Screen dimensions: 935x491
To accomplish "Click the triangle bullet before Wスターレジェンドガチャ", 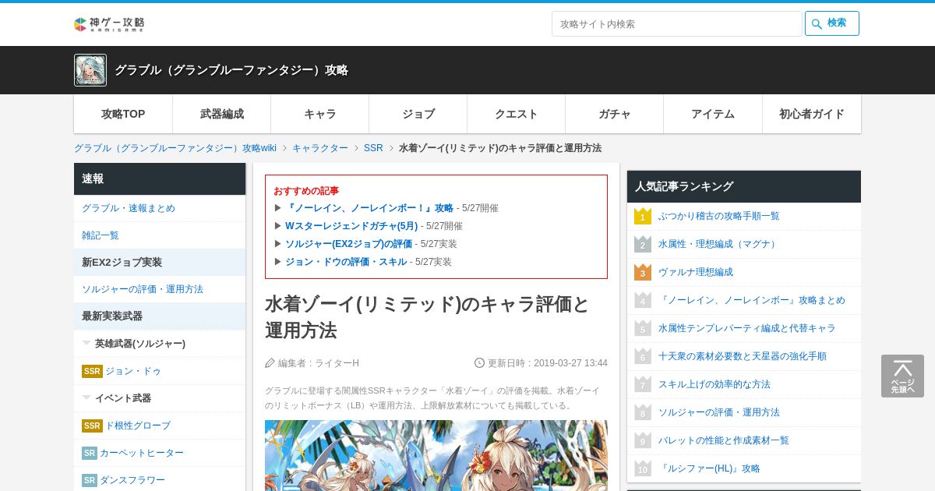I will (278, 226).
